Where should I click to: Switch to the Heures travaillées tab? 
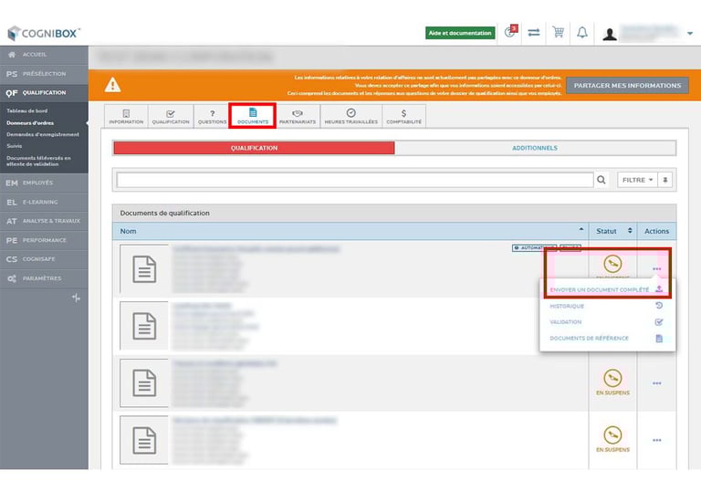[350, 116]
